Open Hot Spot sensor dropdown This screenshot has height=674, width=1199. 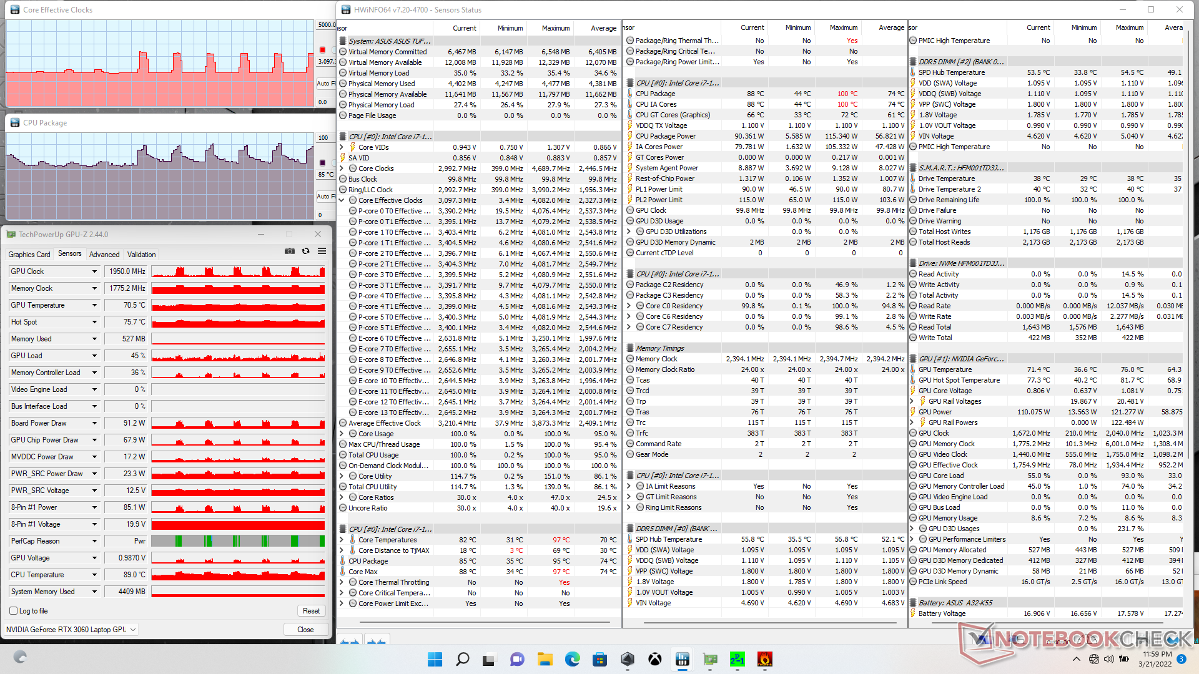pyautogui.click(x=94, y=322)
